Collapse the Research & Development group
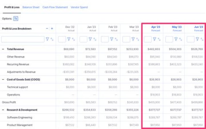Image resolution: width=206 pixels, height=129 pixels. click(x=3, y=110)
